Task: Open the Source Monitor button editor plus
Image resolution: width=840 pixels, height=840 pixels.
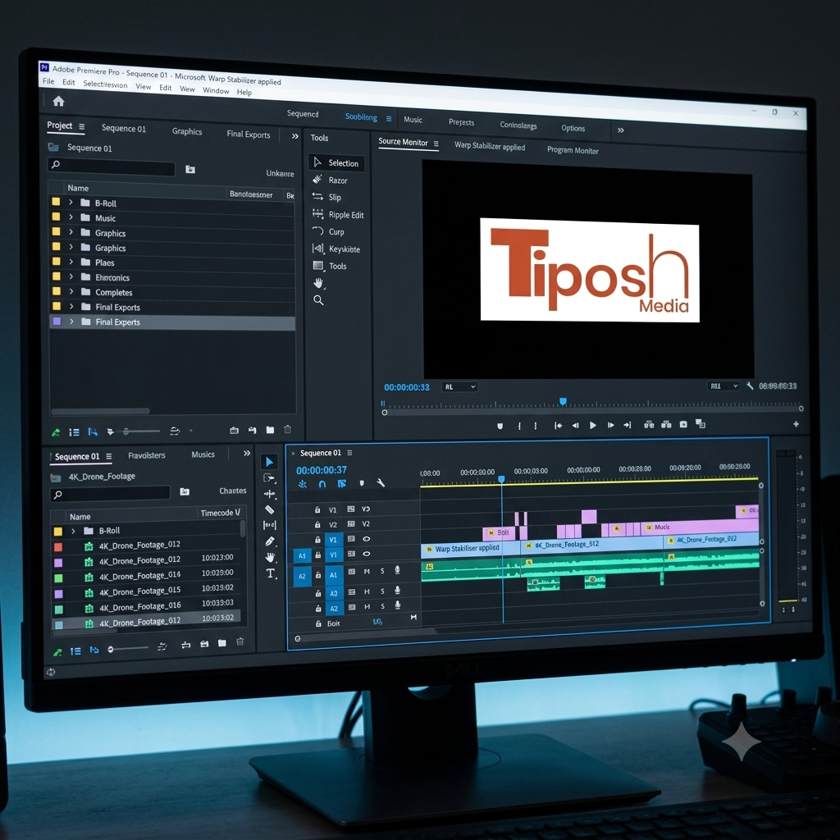Action: (796, 424)
